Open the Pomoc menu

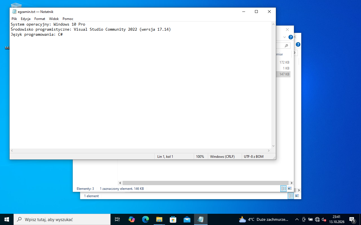tap(68, 19)
